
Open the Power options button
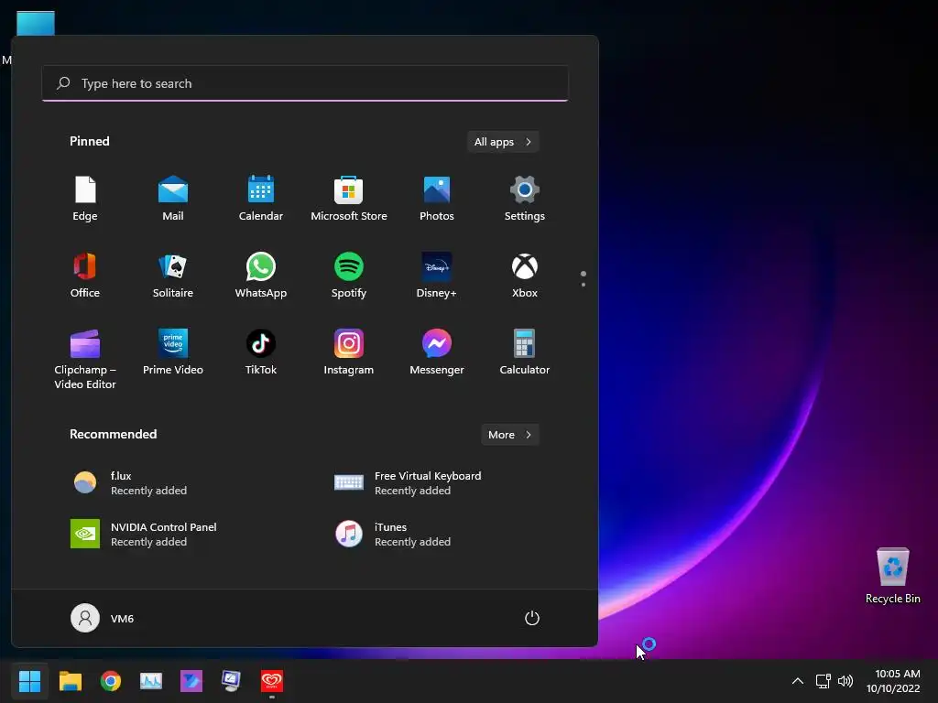(x=532, y=618)
